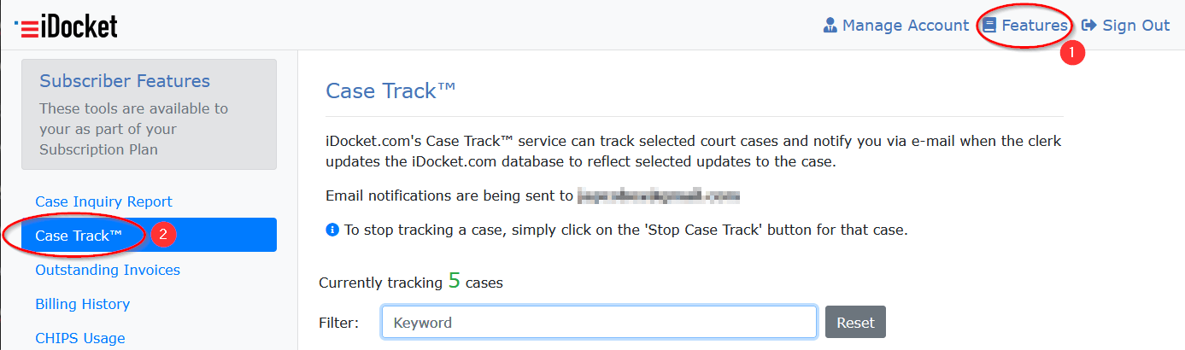Click the red number 1 annotation marker

(x=1071, y=52)
